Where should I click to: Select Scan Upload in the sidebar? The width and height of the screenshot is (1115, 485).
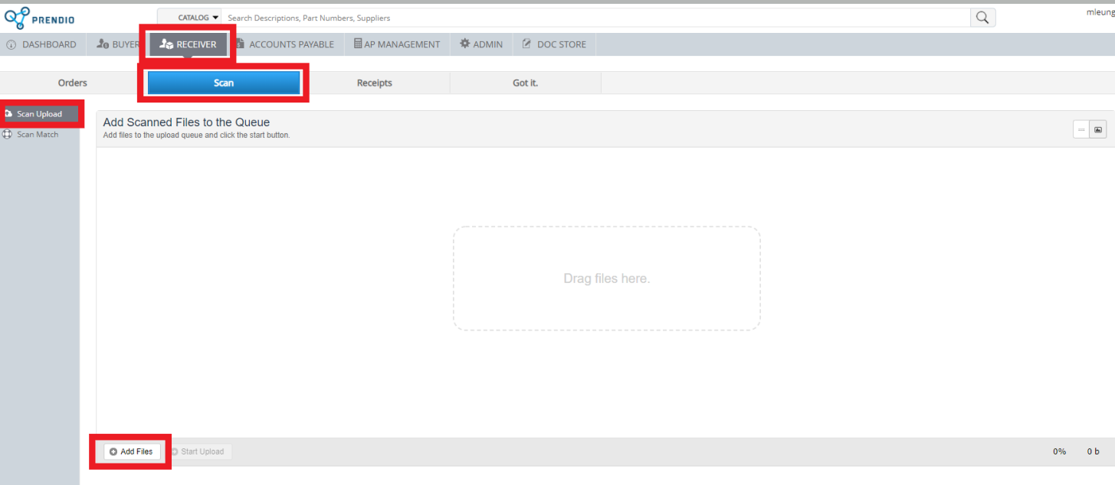pos(39,114)
